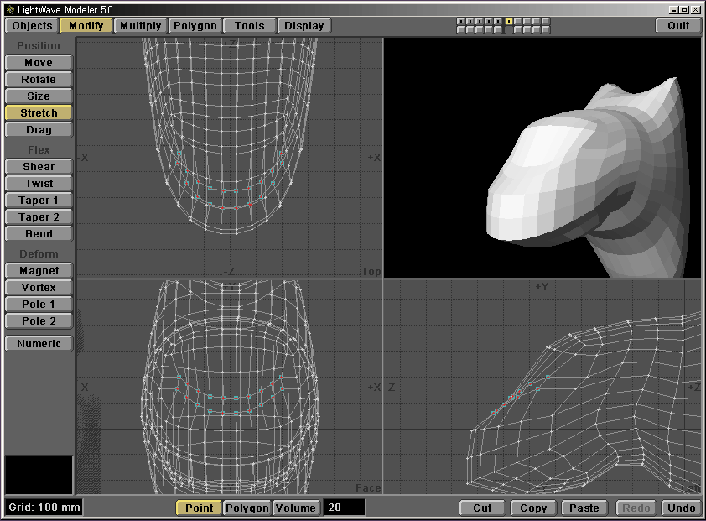Screen dimensions: 706x521
Task: Open the Numeric options button
Action: 39,344
